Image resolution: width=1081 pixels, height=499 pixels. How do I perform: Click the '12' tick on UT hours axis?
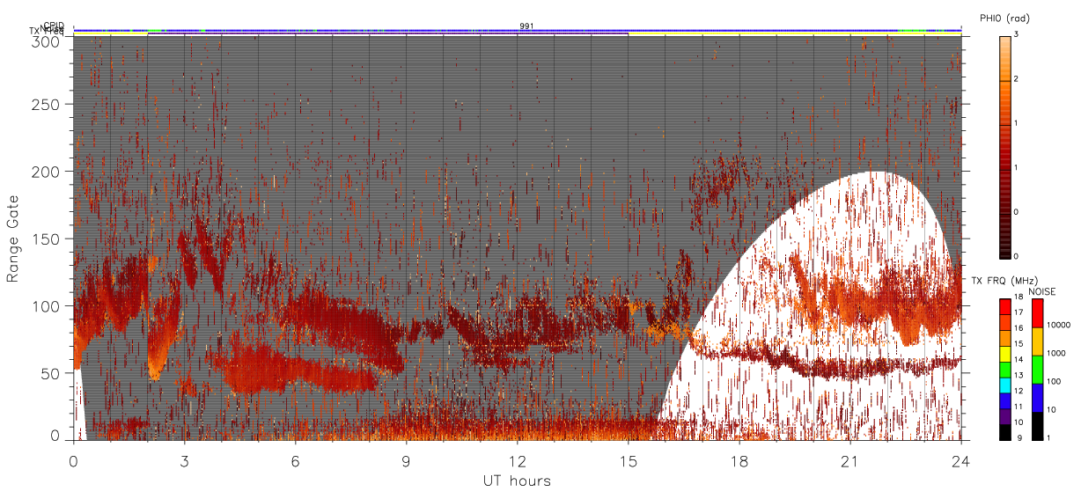[517, 460]
